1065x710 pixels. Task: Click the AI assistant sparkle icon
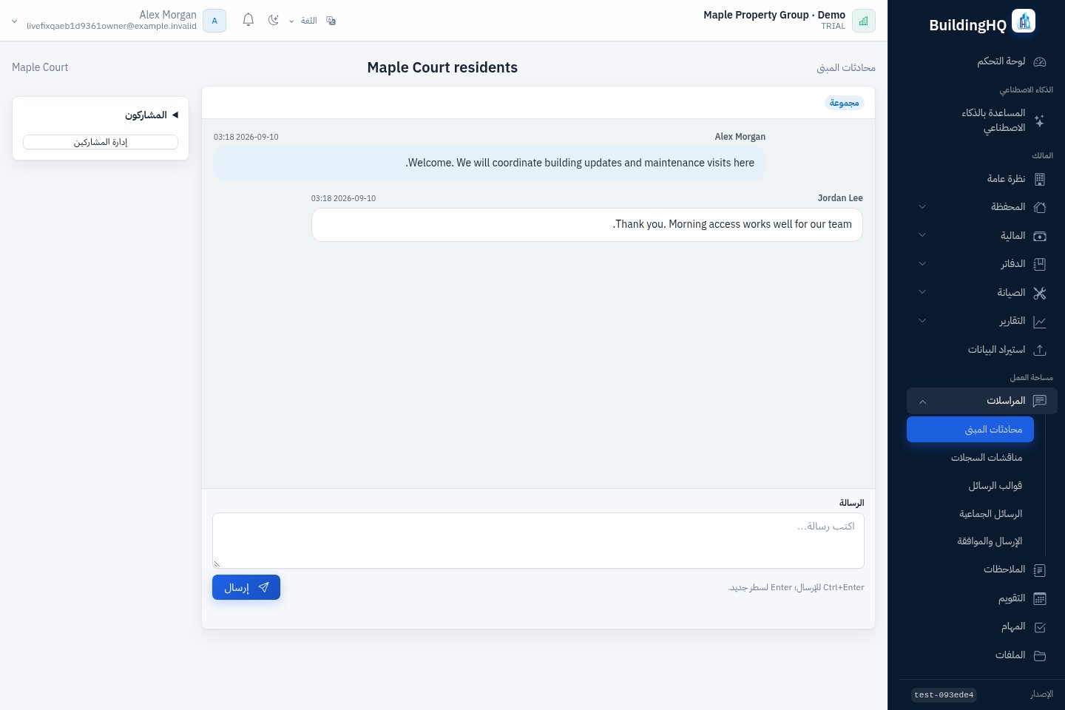(x=1039, y=121)
